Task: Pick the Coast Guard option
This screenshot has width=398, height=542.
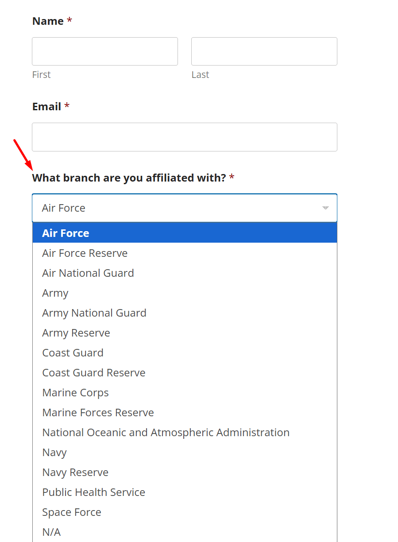Action: [73, 352]
